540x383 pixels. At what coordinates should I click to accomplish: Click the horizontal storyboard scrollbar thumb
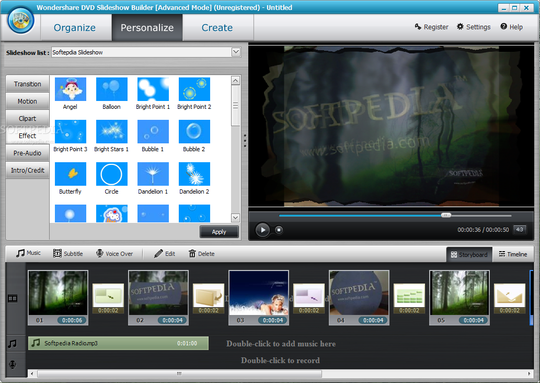pos(179,374)
